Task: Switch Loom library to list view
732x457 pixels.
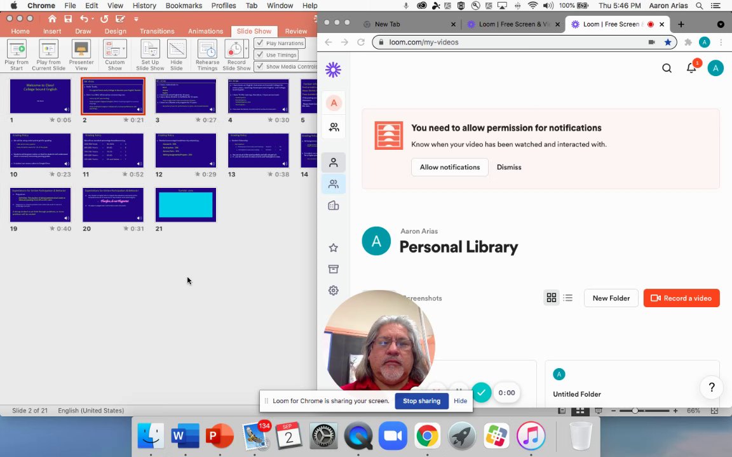Action: [x=567, y=298]
